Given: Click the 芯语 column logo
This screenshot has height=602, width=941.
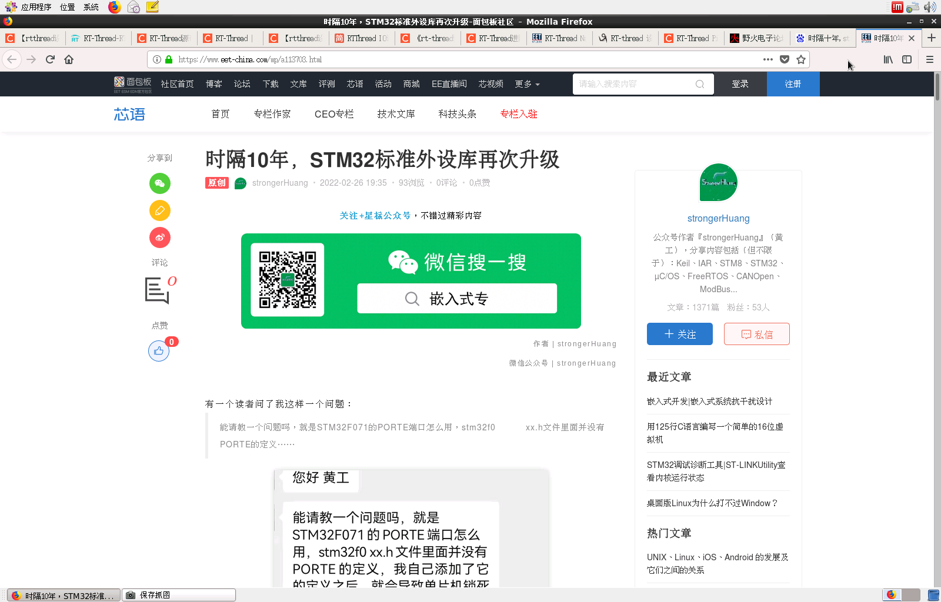Looking at the screenshot, I should (129, 114).
